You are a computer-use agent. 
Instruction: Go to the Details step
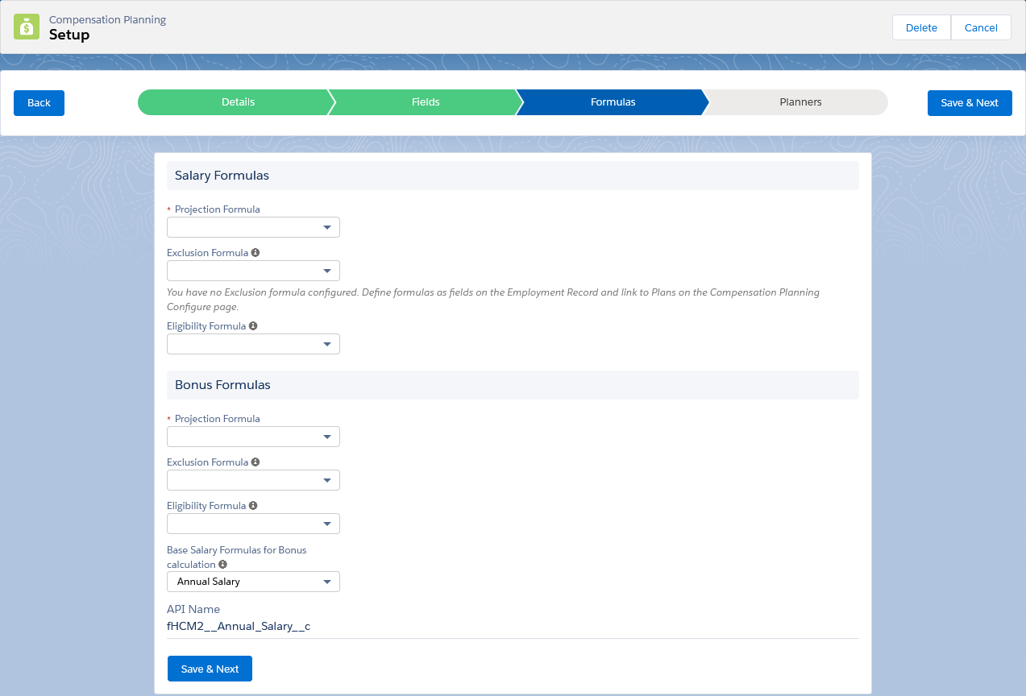(x=238, y=102)
